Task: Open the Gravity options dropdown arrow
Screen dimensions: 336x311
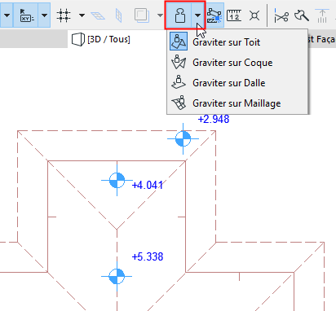Action: coord(198,15)
